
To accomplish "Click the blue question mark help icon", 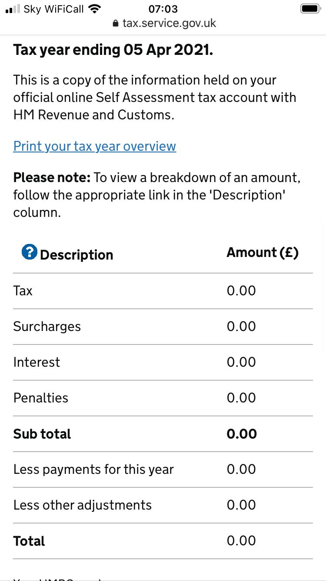I will coord(30,252).
